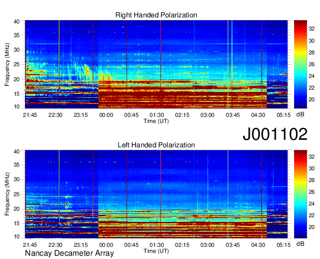Viewport: 320px width, 259px height.
Task: Click the Left Handed polarization spectrogram image
Action: pos(156,194)
